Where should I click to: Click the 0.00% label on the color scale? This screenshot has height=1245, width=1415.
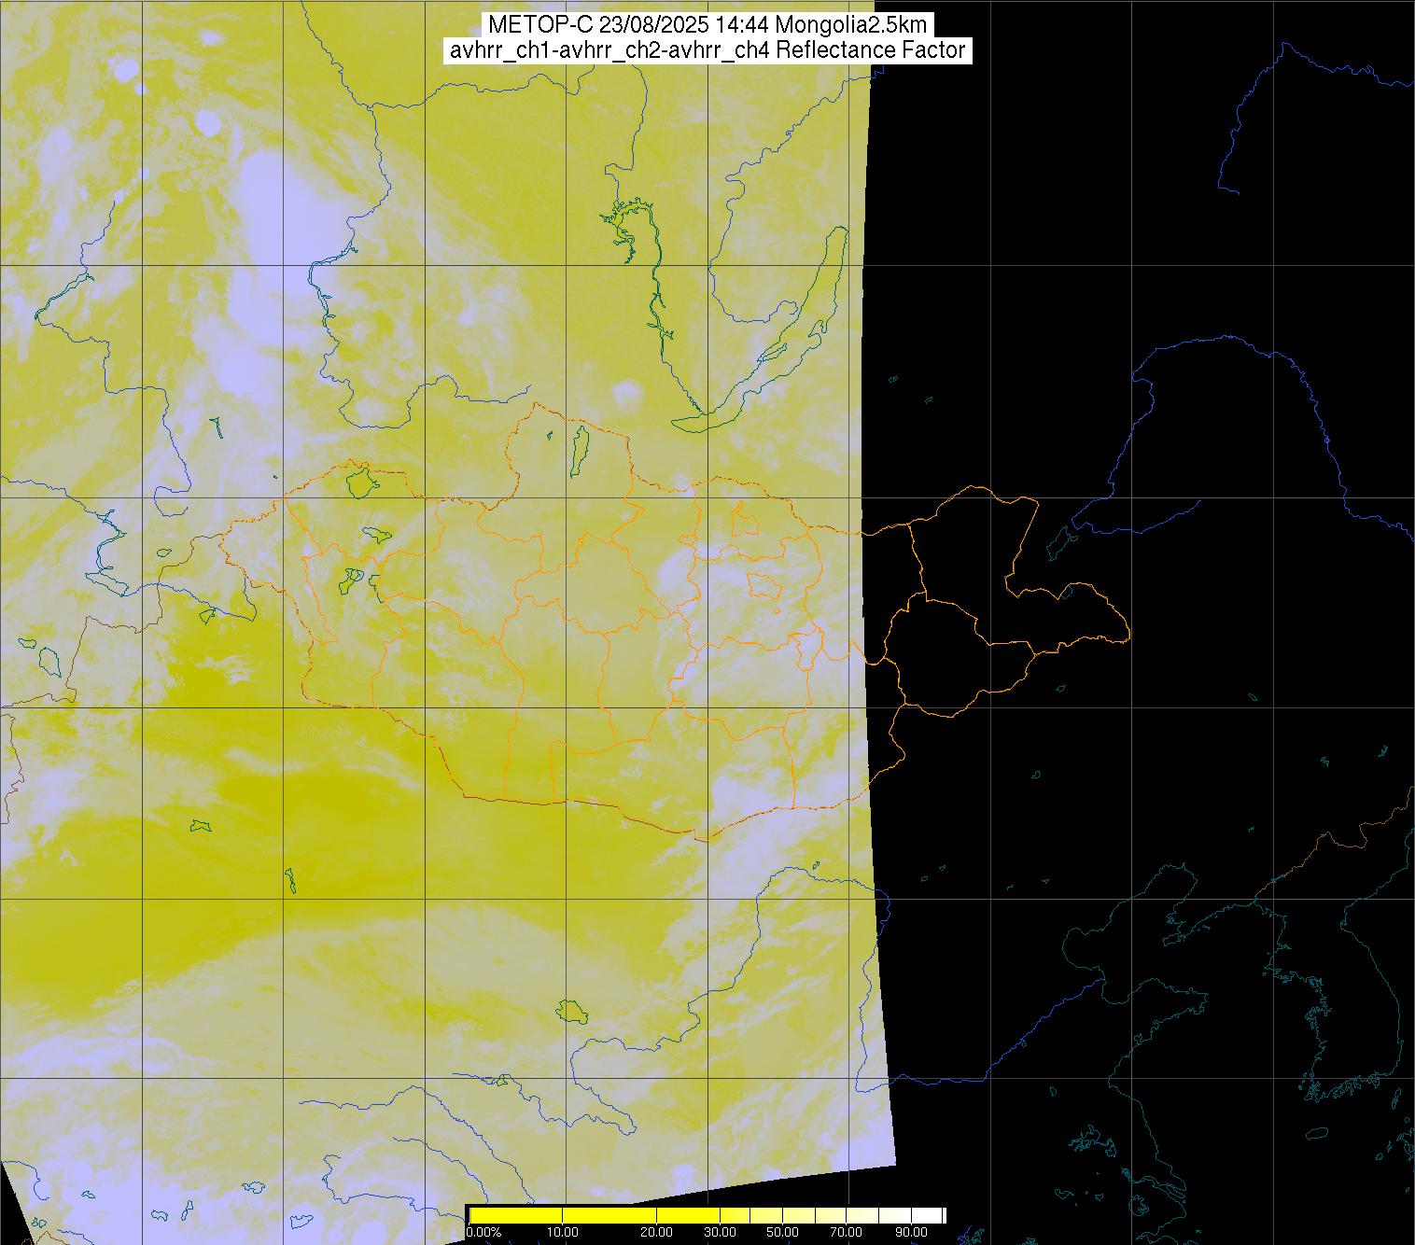[483, 1233]
